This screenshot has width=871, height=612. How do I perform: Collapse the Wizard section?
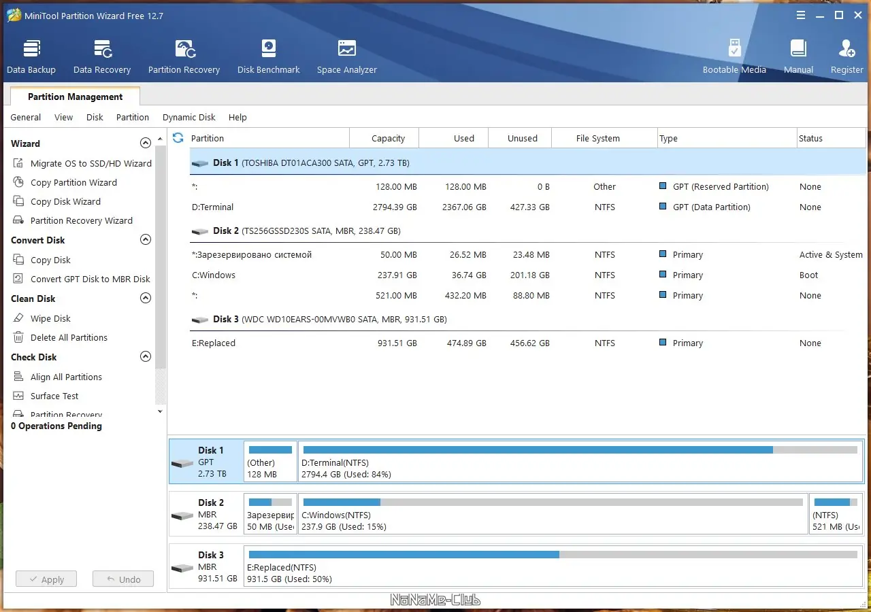tap(145, 143)
